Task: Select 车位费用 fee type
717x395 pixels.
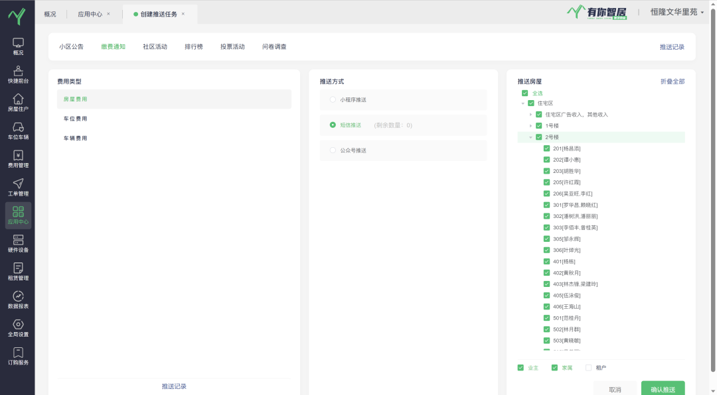Action: point(75,119)
